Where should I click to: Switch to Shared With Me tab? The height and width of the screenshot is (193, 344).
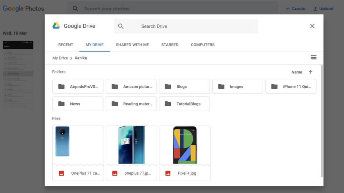click(x=132, y=45)
